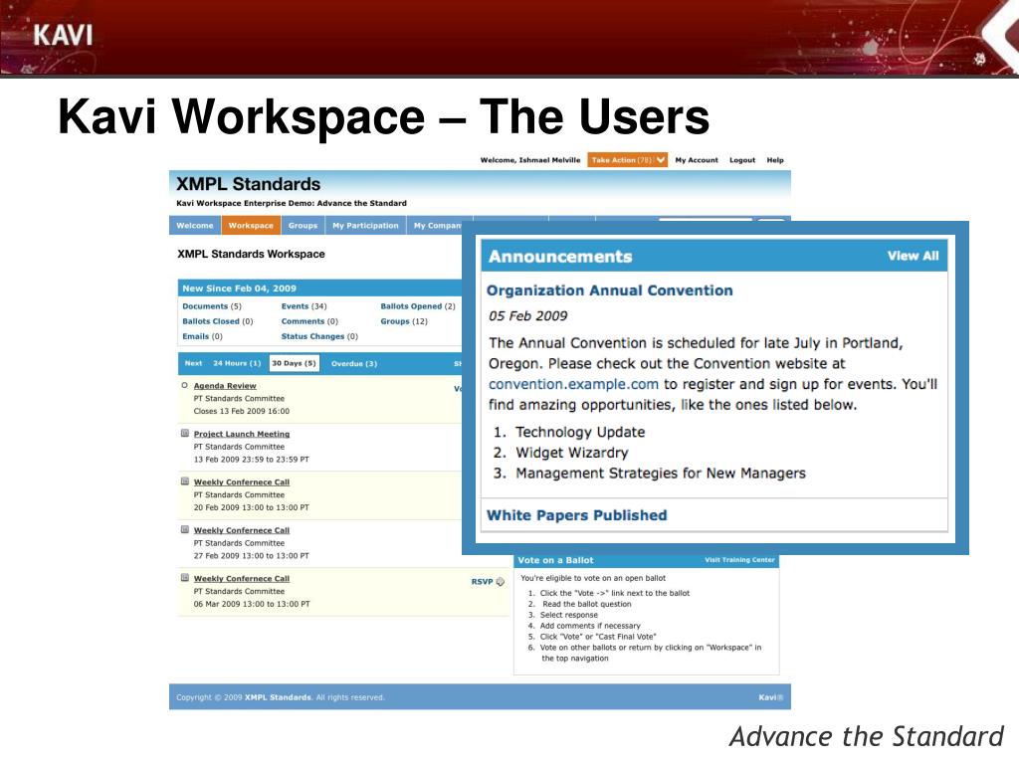Click View All in Announcements
Viewport: 1019px width, 764px height.
click(914, 256)
